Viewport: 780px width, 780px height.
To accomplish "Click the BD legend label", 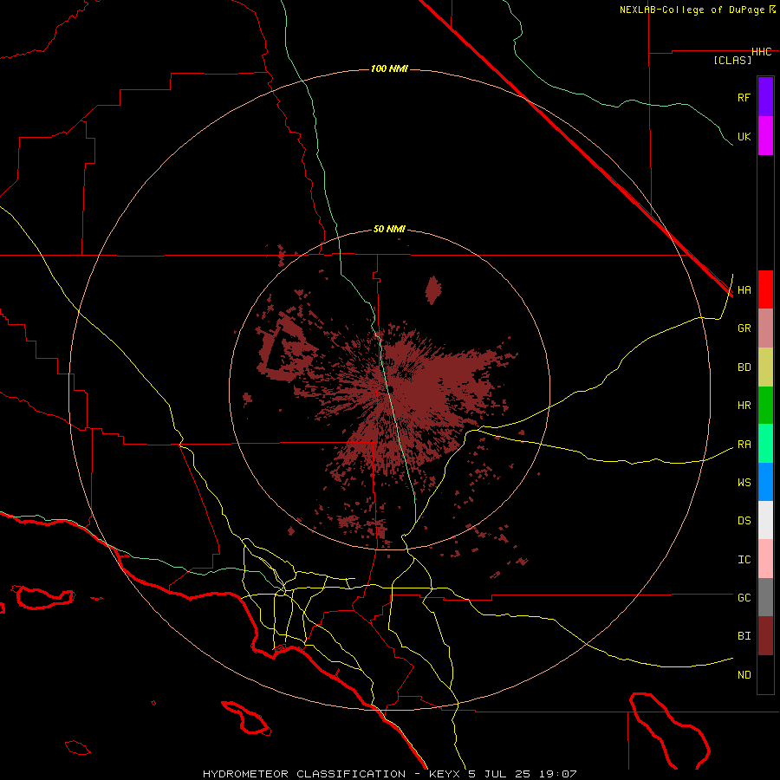I will [x=744, y=367].
